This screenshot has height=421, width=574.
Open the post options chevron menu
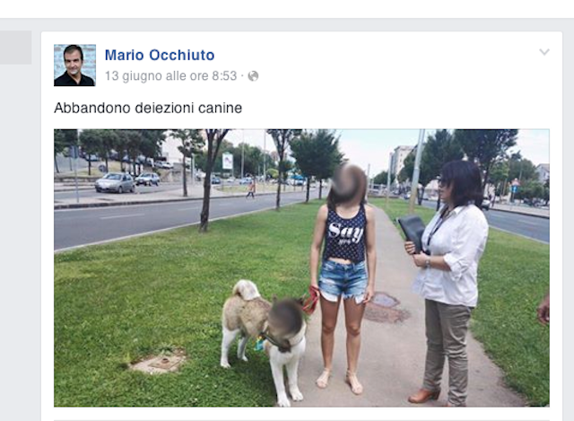tap(544, 52)
